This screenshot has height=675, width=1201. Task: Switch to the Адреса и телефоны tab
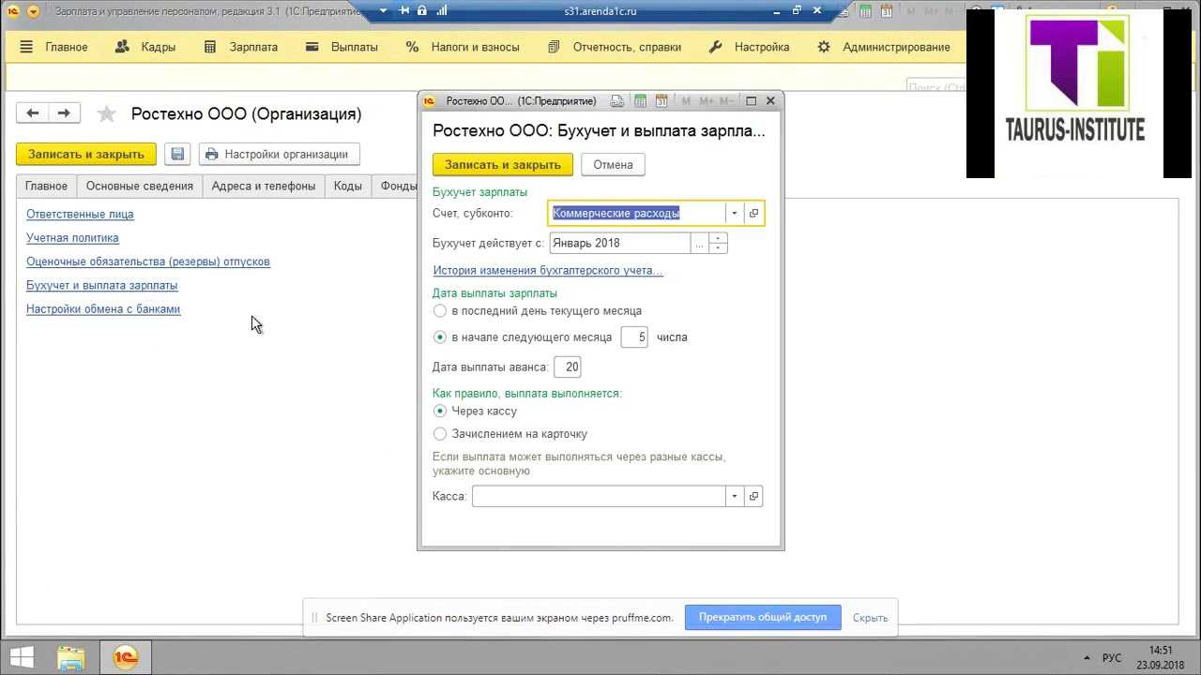pos(264,187)
